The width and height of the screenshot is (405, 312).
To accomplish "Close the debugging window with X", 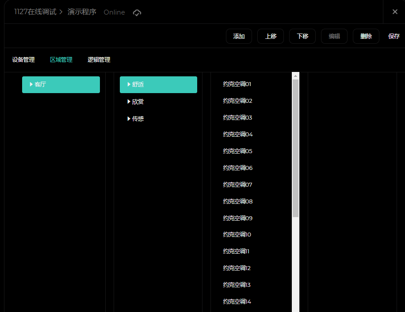I will pos(395,12).
